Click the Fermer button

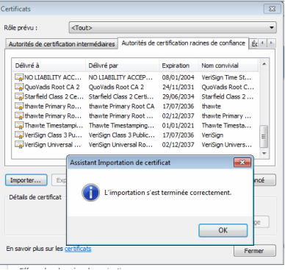(254, 251)
